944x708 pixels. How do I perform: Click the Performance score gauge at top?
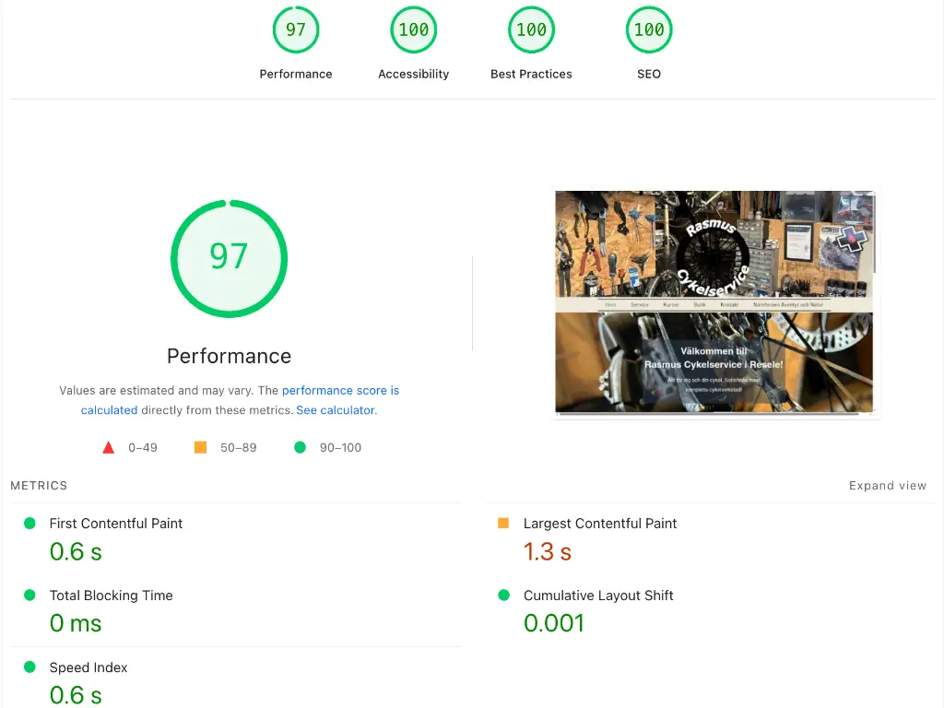tap(295, 30)
